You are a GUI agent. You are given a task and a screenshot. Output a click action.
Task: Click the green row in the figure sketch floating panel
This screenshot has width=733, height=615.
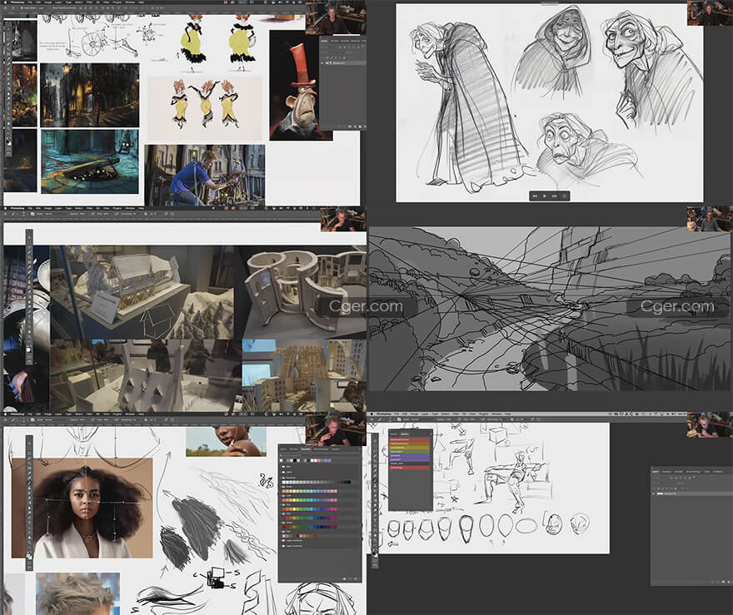(x=410, y=452)
